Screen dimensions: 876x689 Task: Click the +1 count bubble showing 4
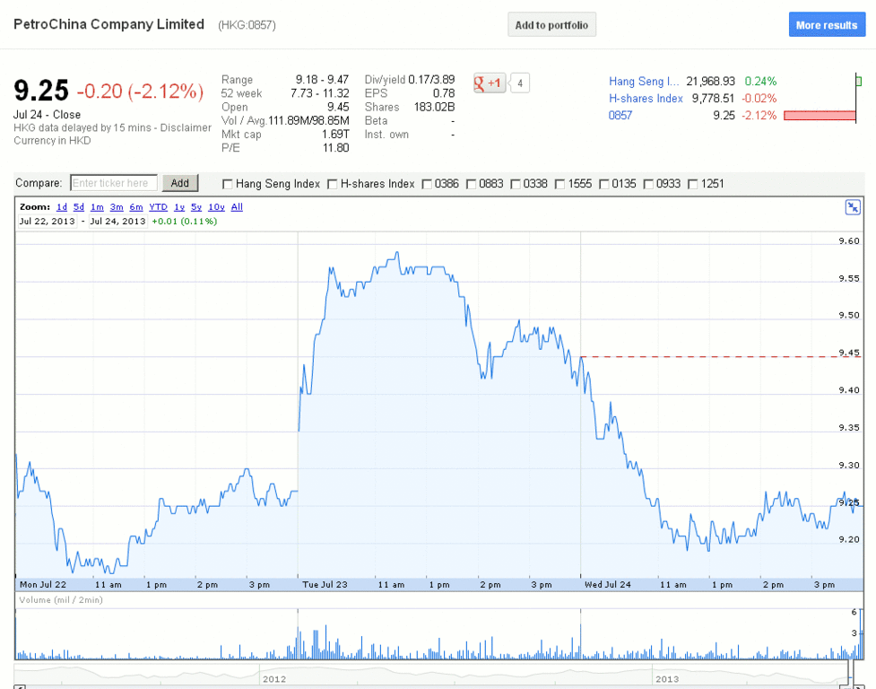(x=519, y=83)
